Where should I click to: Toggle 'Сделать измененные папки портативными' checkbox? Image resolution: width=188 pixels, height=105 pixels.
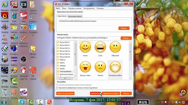point(57,85)
